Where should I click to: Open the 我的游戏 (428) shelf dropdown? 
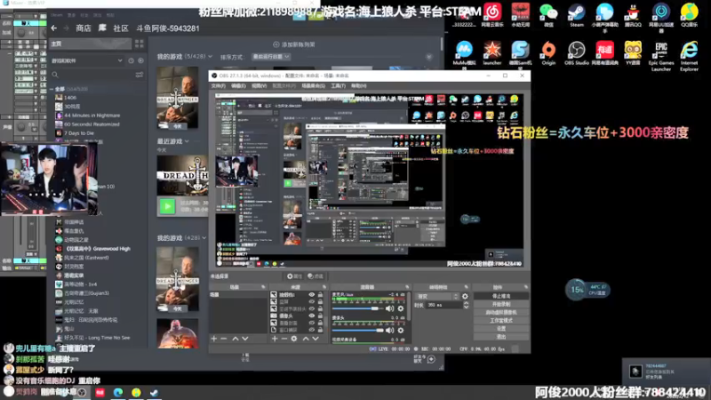coord(204,237)
